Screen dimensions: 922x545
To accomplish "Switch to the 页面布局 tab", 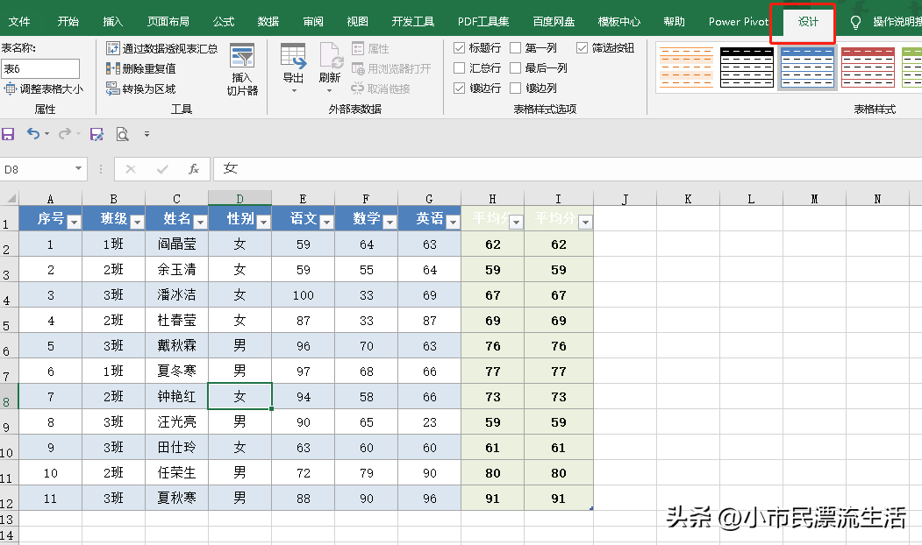I will (x=168, y=22).
